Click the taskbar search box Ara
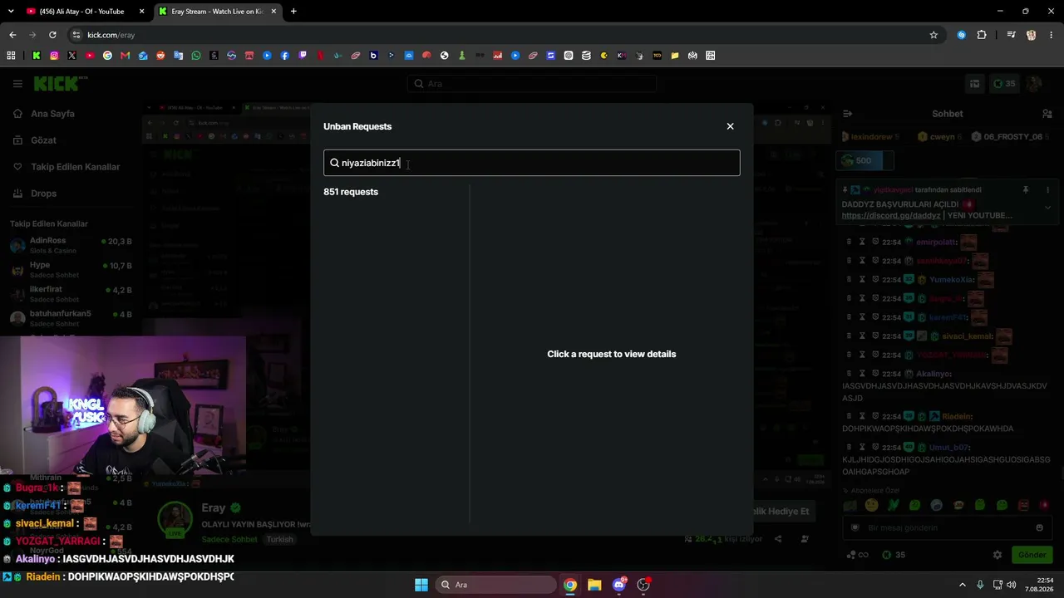 (x=497, y=585)
